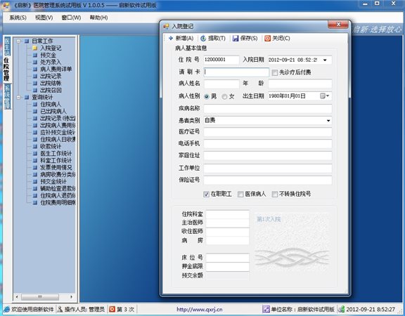Uncheck the 在职职工 checkbox

206,194
